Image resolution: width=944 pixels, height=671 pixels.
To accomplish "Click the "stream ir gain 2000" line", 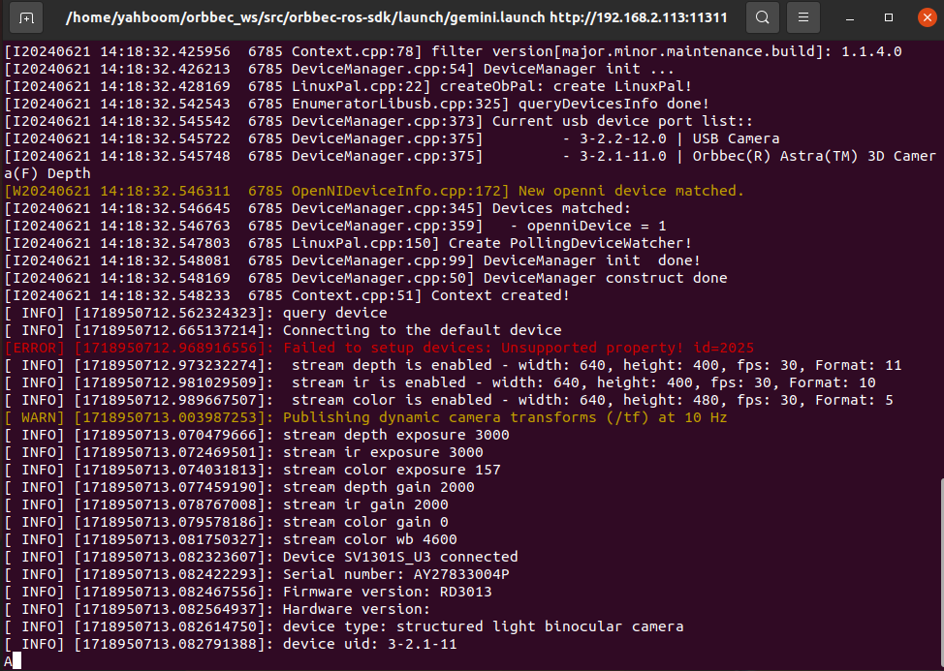I will [x=227, y=505].
